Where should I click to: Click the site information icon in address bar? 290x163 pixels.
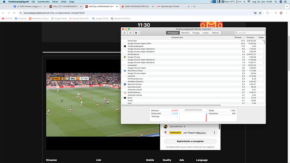21,13
